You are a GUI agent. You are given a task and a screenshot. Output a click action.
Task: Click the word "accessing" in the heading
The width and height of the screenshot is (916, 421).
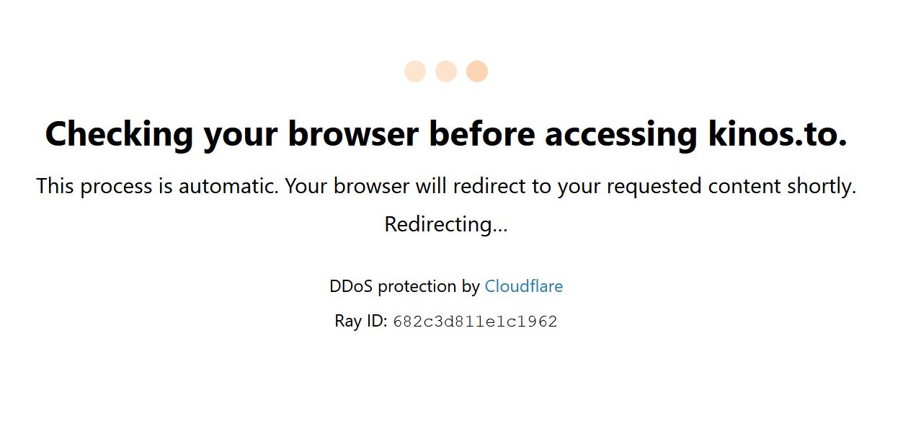point(621,133)
